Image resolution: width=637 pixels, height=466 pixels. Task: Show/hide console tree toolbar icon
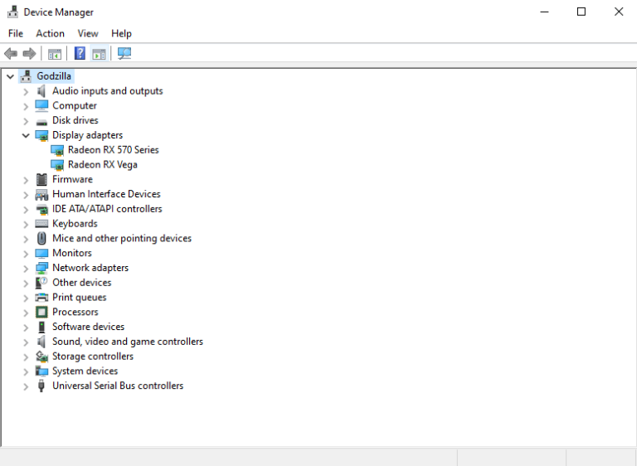55,54
